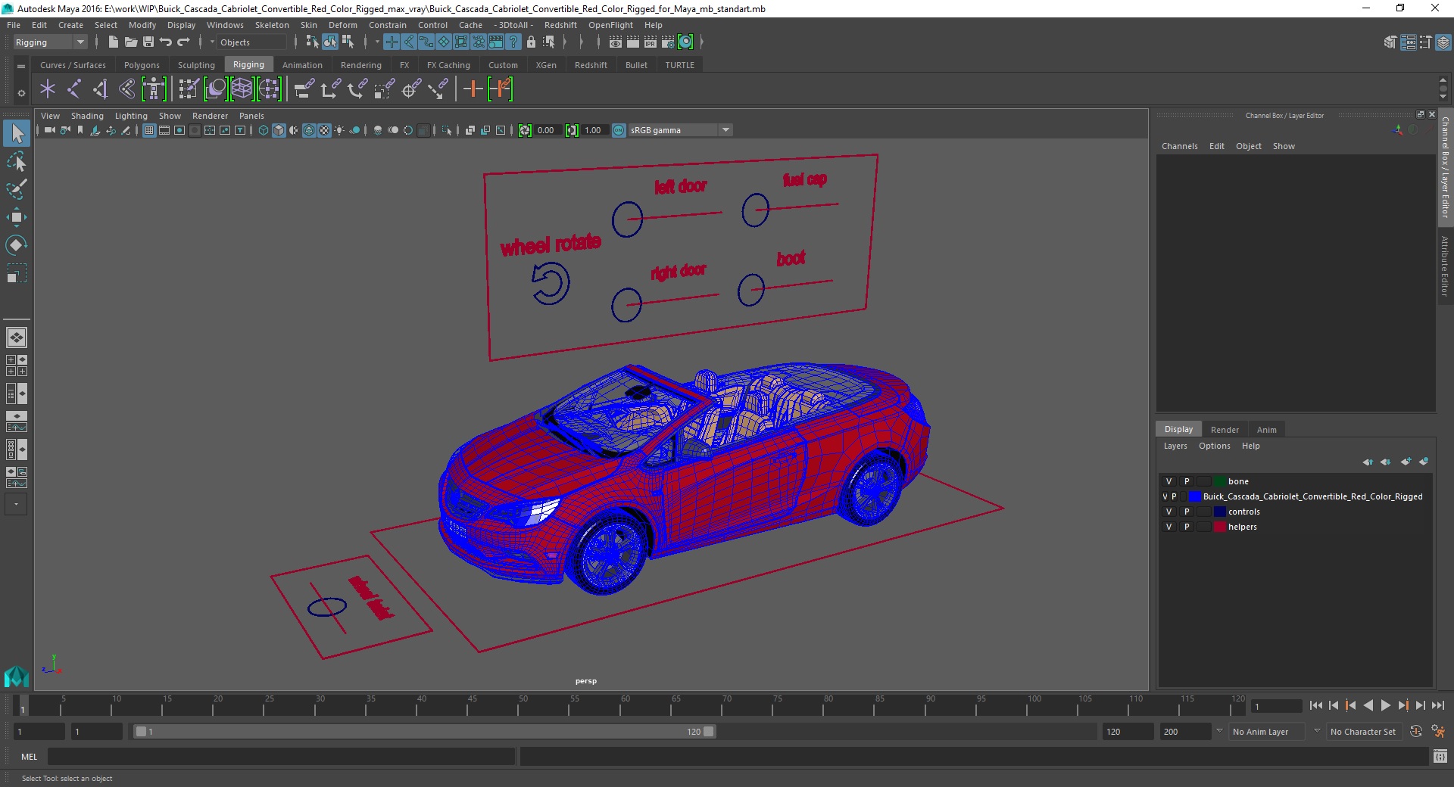Click Play forwards button
1454x787 pixels.
(1385, 705)
